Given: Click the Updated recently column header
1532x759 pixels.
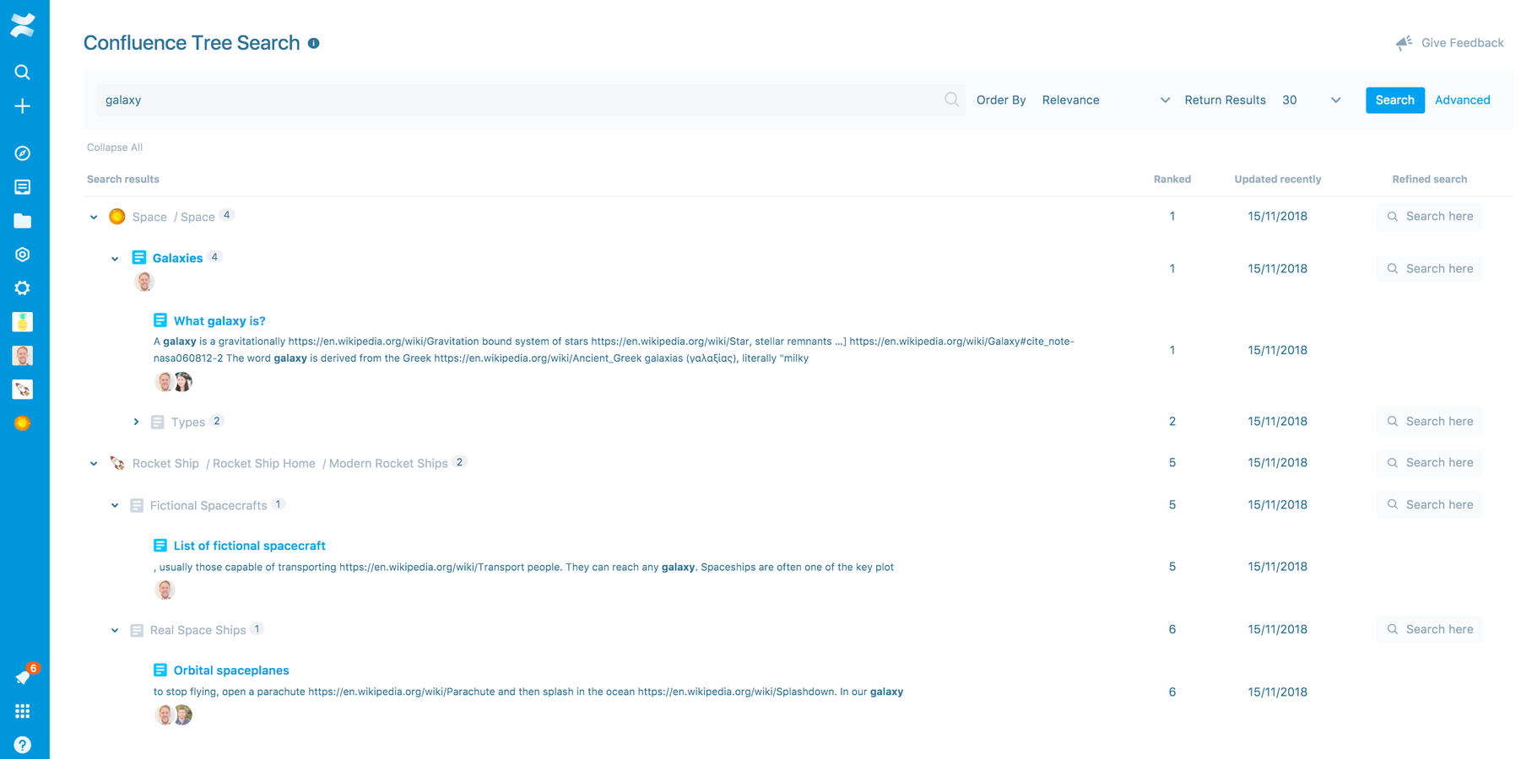Looking at the screenshot, I should tap(1277, 180).
